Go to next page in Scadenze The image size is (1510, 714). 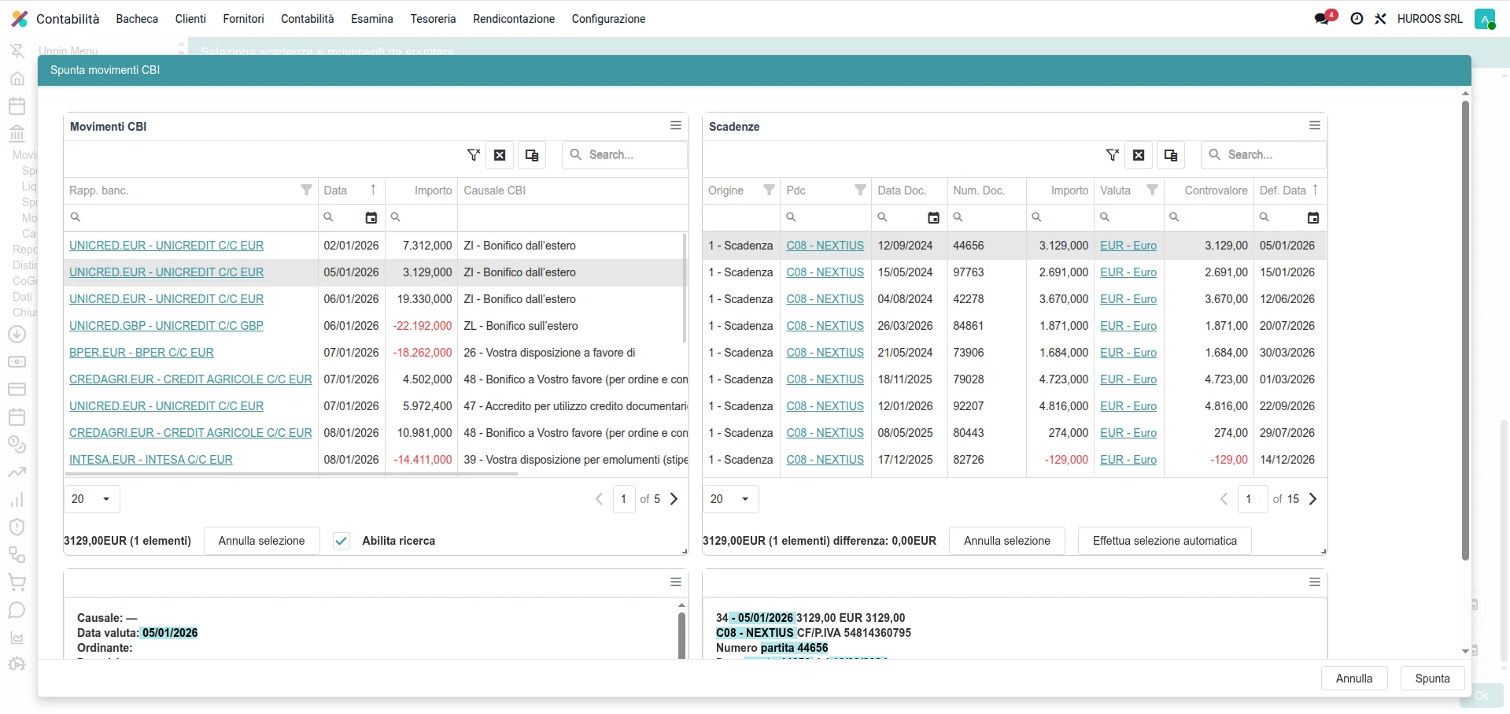pos(1313,499)
